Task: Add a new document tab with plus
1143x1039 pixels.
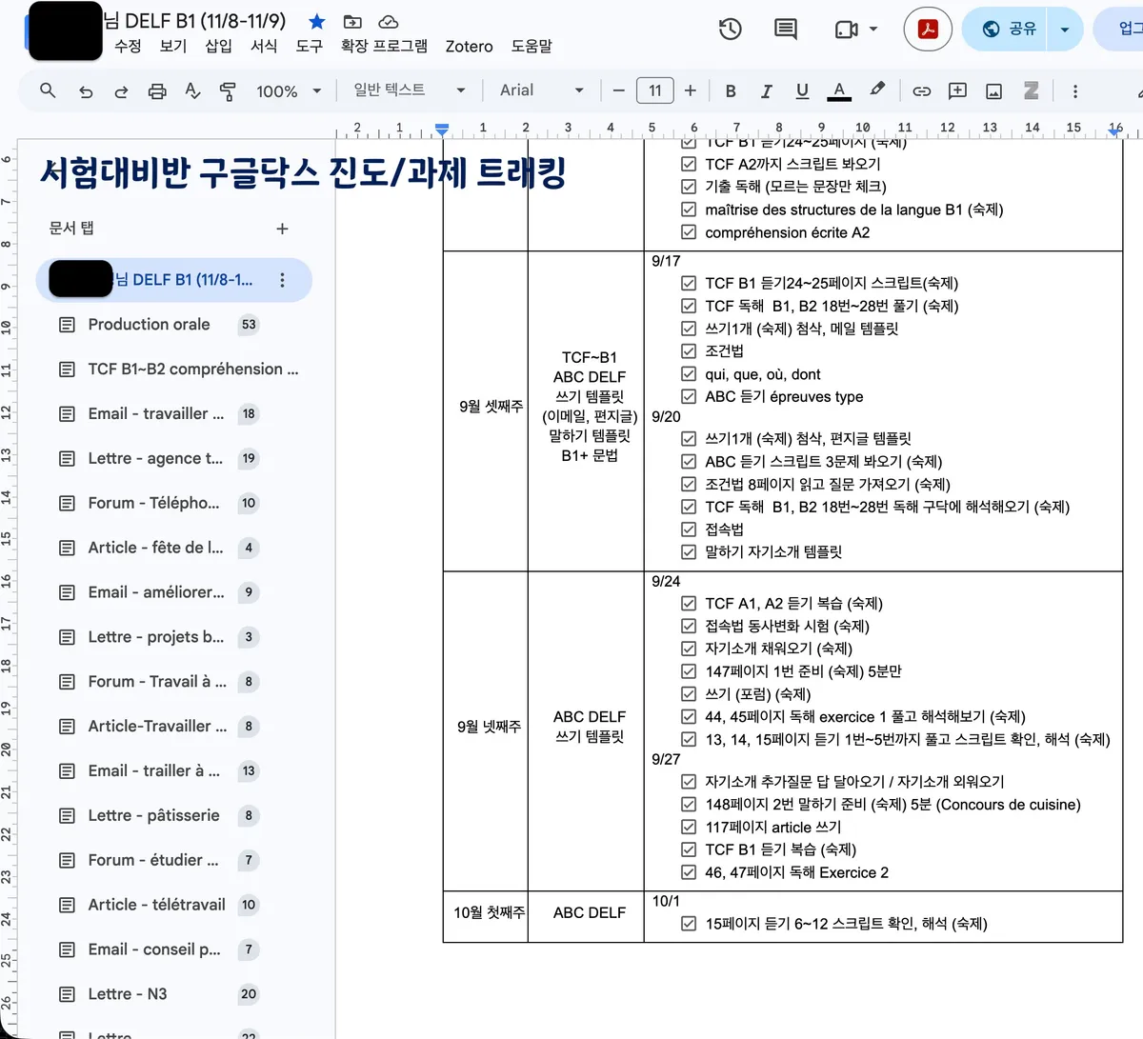Action: (282, 229)
